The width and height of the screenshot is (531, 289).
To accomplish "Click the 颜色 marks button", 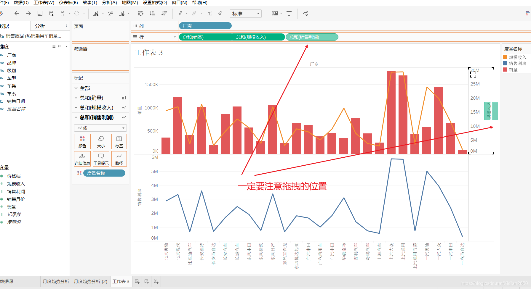I will click(x=82, y=141).
